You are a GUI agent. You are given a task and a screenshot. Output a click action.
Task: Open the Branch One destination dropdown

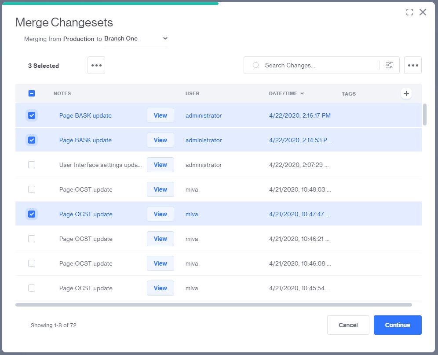click(136, 39)
